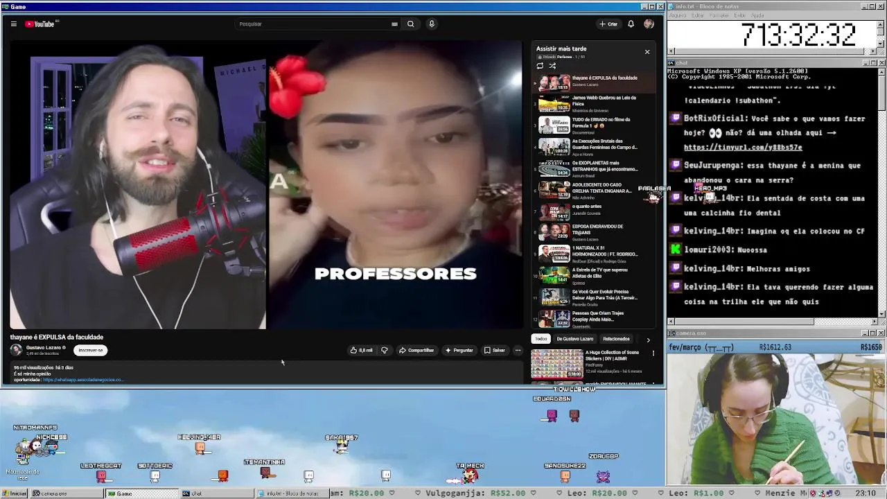Image resolution: width=887 pixels, height=499 pixels.
Task: Open the whatsapp opportunity link in description
Action: (83, 380)
